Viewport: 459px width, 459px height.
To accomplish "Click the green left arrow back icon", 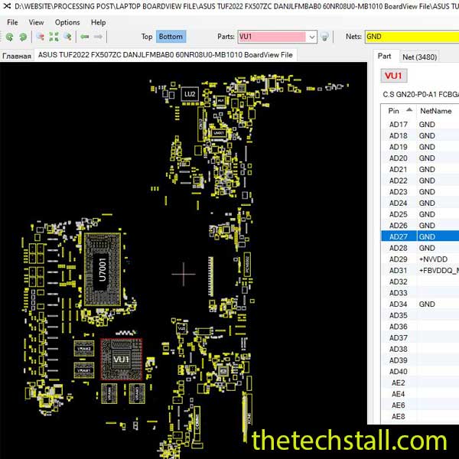I will pyautogui.click(x=85, y=37).
